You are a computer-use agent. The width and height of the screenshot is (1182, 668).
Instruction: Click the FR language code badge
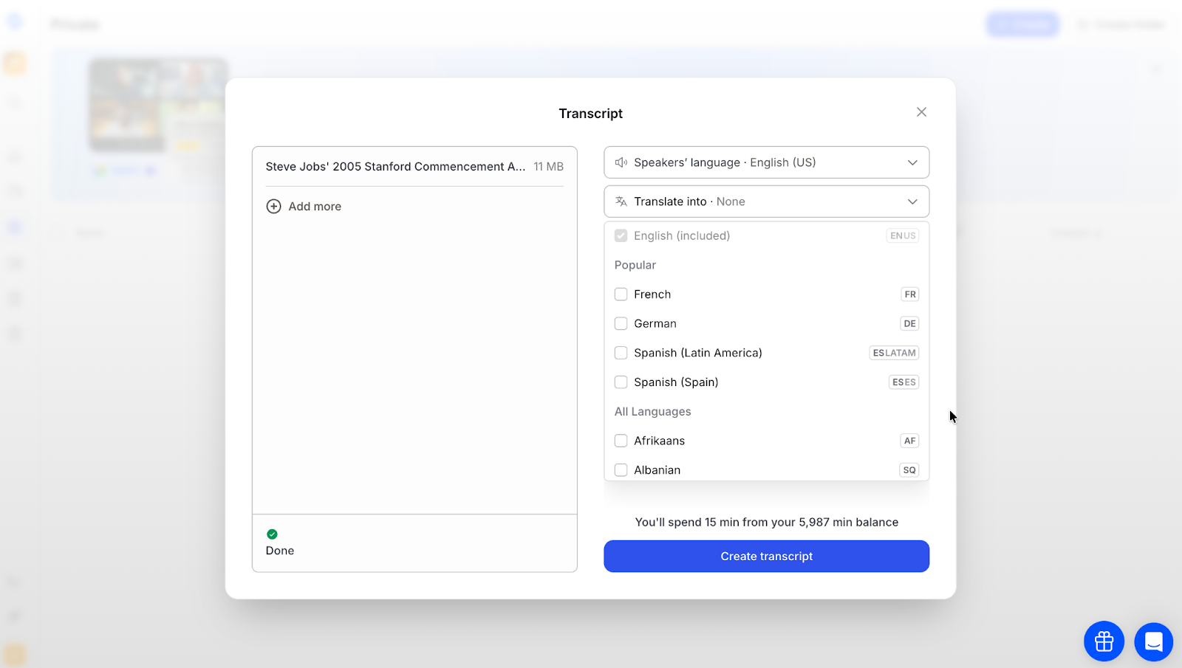click(x=909, y=295)
